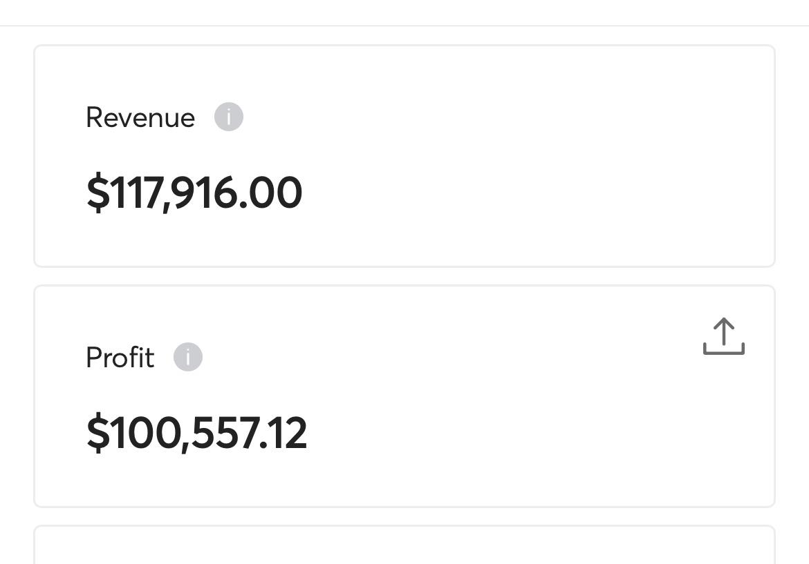This screenshot has width=809, height=564.
Task: Click the export icon in Profit card
Action: (723, 336)
